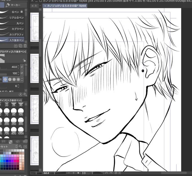This screenshot has height=176, width=192.
Task: Pick brush size preset 250
Action: point(14,121)
